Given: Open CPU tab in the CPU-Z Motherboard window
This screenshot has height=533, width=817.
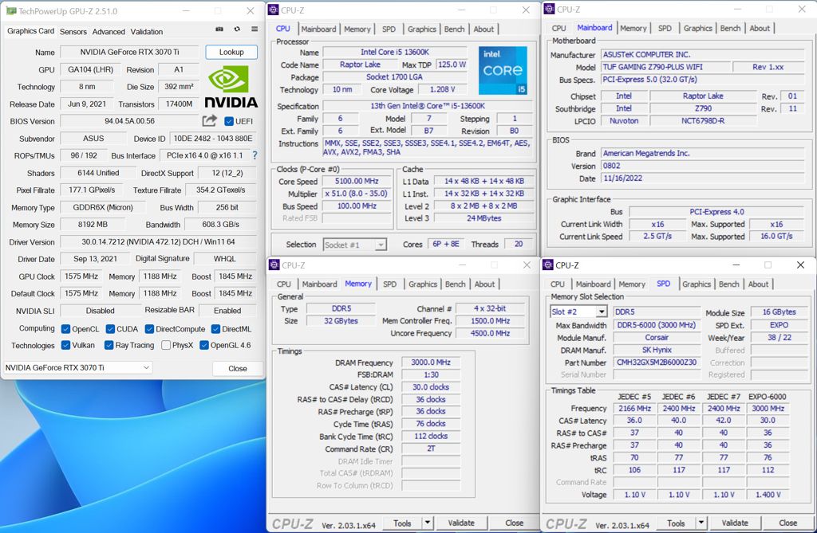Looking at the screenshot, I should [x=558, y=28].
